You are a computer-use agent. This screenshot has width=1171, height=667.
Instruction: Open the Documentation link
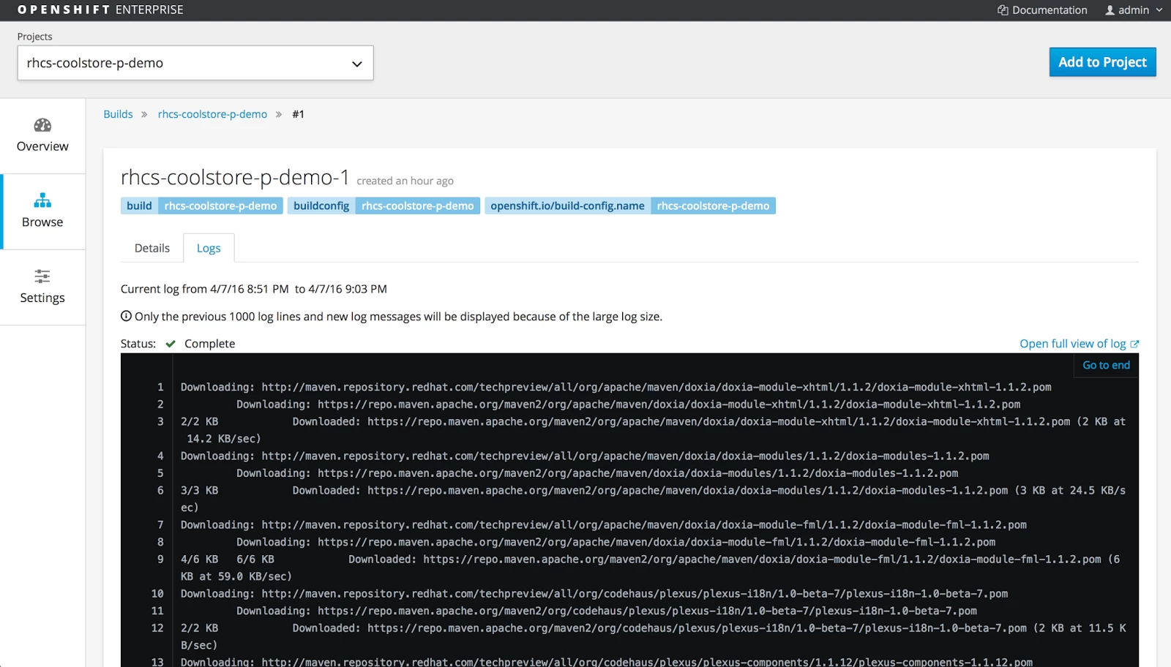point(1050,10)
